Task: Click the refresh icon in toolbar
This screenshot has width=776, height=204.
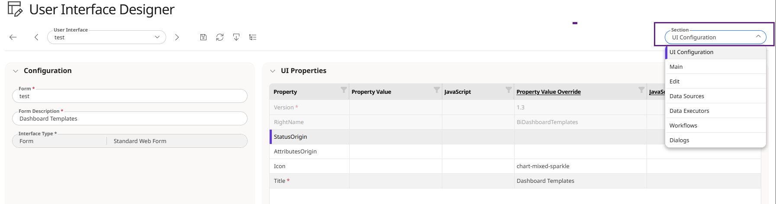Action: coord(220,37)
